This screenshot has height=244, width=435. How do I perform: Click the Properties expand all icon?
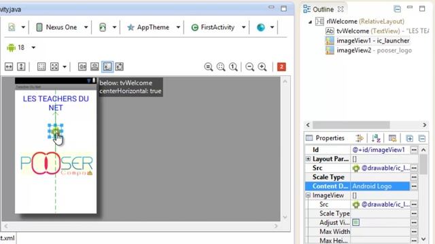coord(409,138)
